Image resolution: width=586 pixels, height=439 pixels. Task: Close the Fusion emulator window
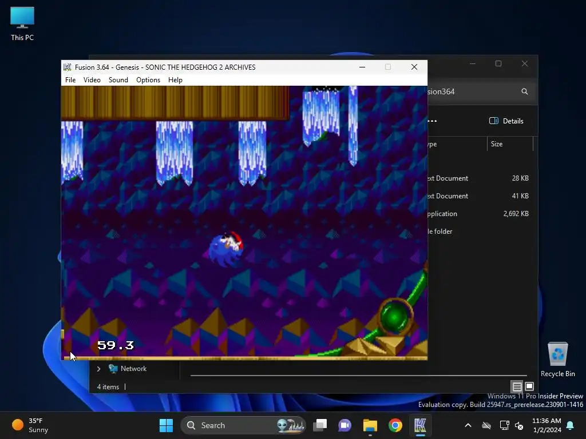[414, 67]
